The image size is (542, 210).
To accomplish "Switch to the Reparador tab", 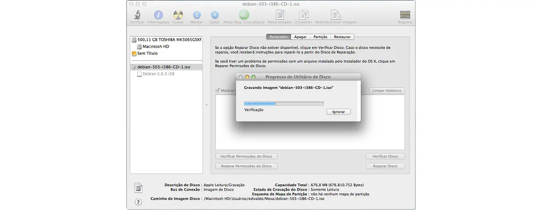I will coord(279,37).
